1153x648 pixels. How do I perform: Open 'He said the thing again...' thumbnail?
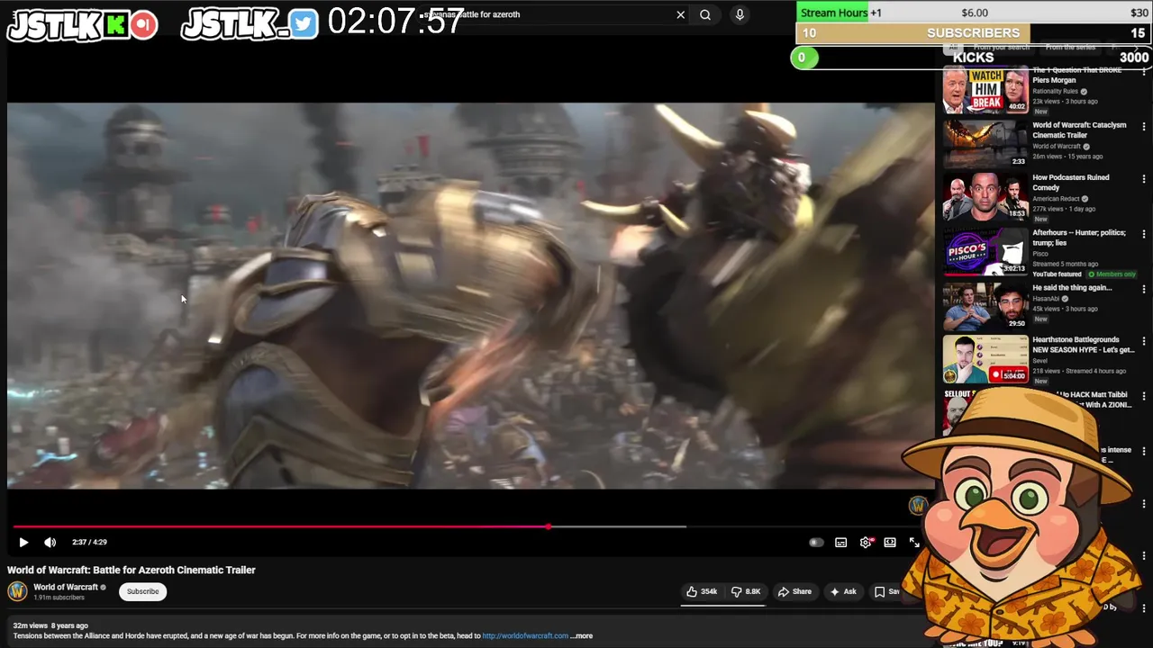click(x=985, y=306)
